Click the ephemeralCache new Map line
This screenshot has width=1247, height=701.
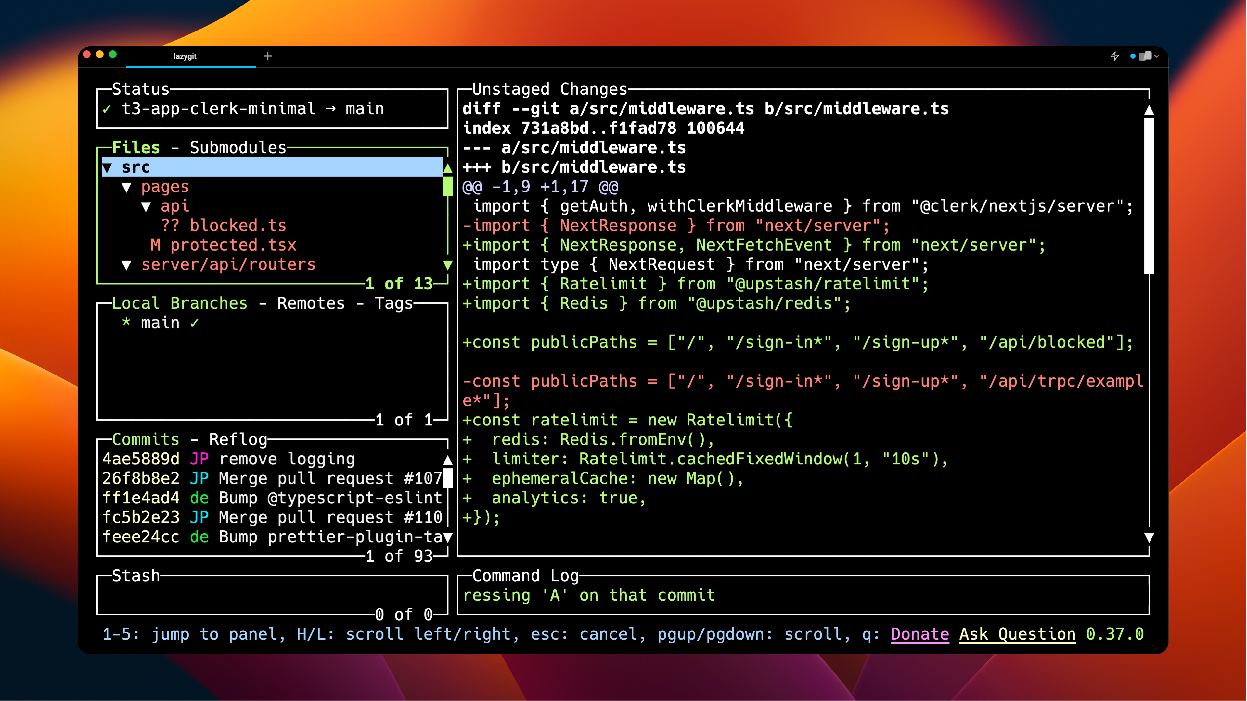pos(603,479)
